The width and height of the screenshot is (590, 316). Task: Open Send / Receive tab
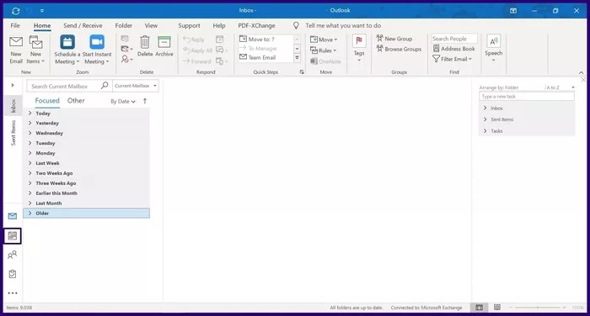click(83, 25)
